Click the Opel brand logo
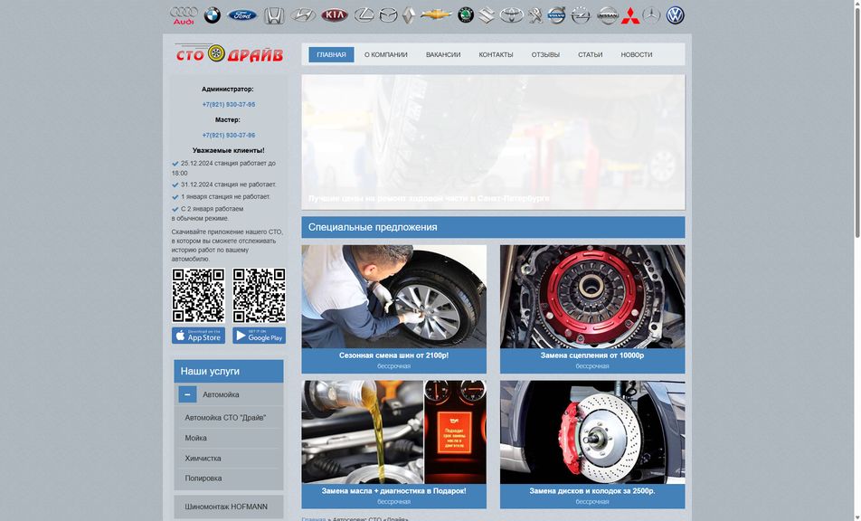 pos(581,14)
